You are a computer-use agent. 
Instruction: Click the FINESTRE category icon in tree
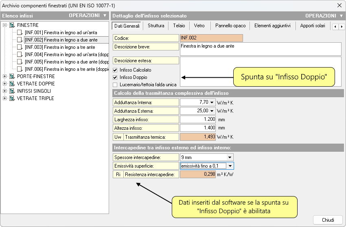(12, 25)
